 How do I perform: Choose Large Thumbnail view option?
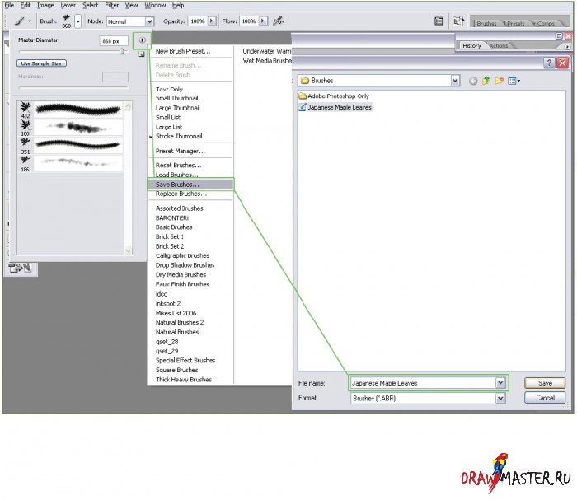[177, 108]
